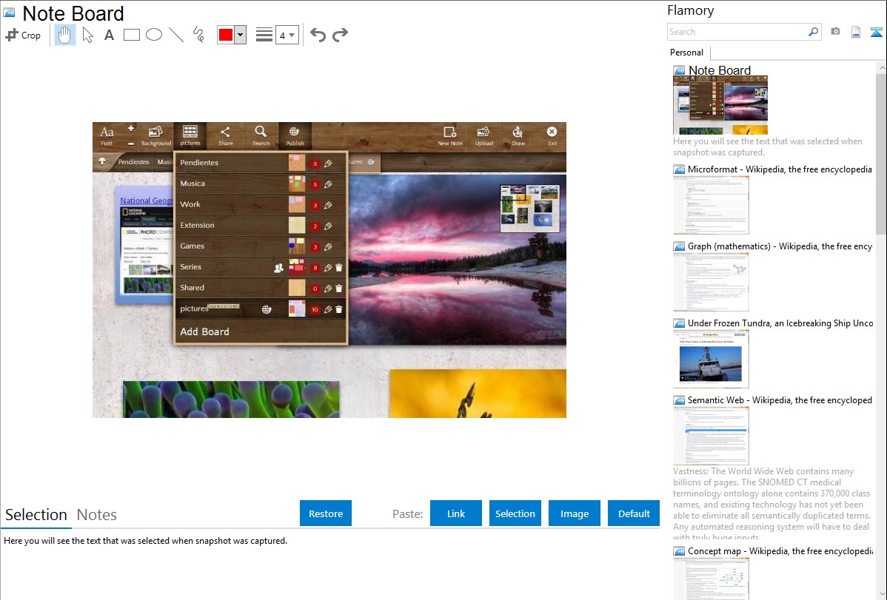Click the page document icon in Flamory panel

(856, 32)
